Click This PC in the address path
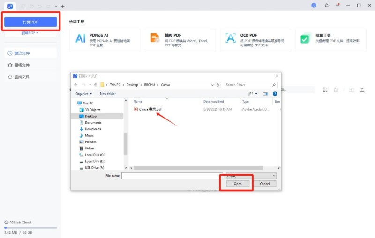This screenshot has width=375, height=238. 115,85
